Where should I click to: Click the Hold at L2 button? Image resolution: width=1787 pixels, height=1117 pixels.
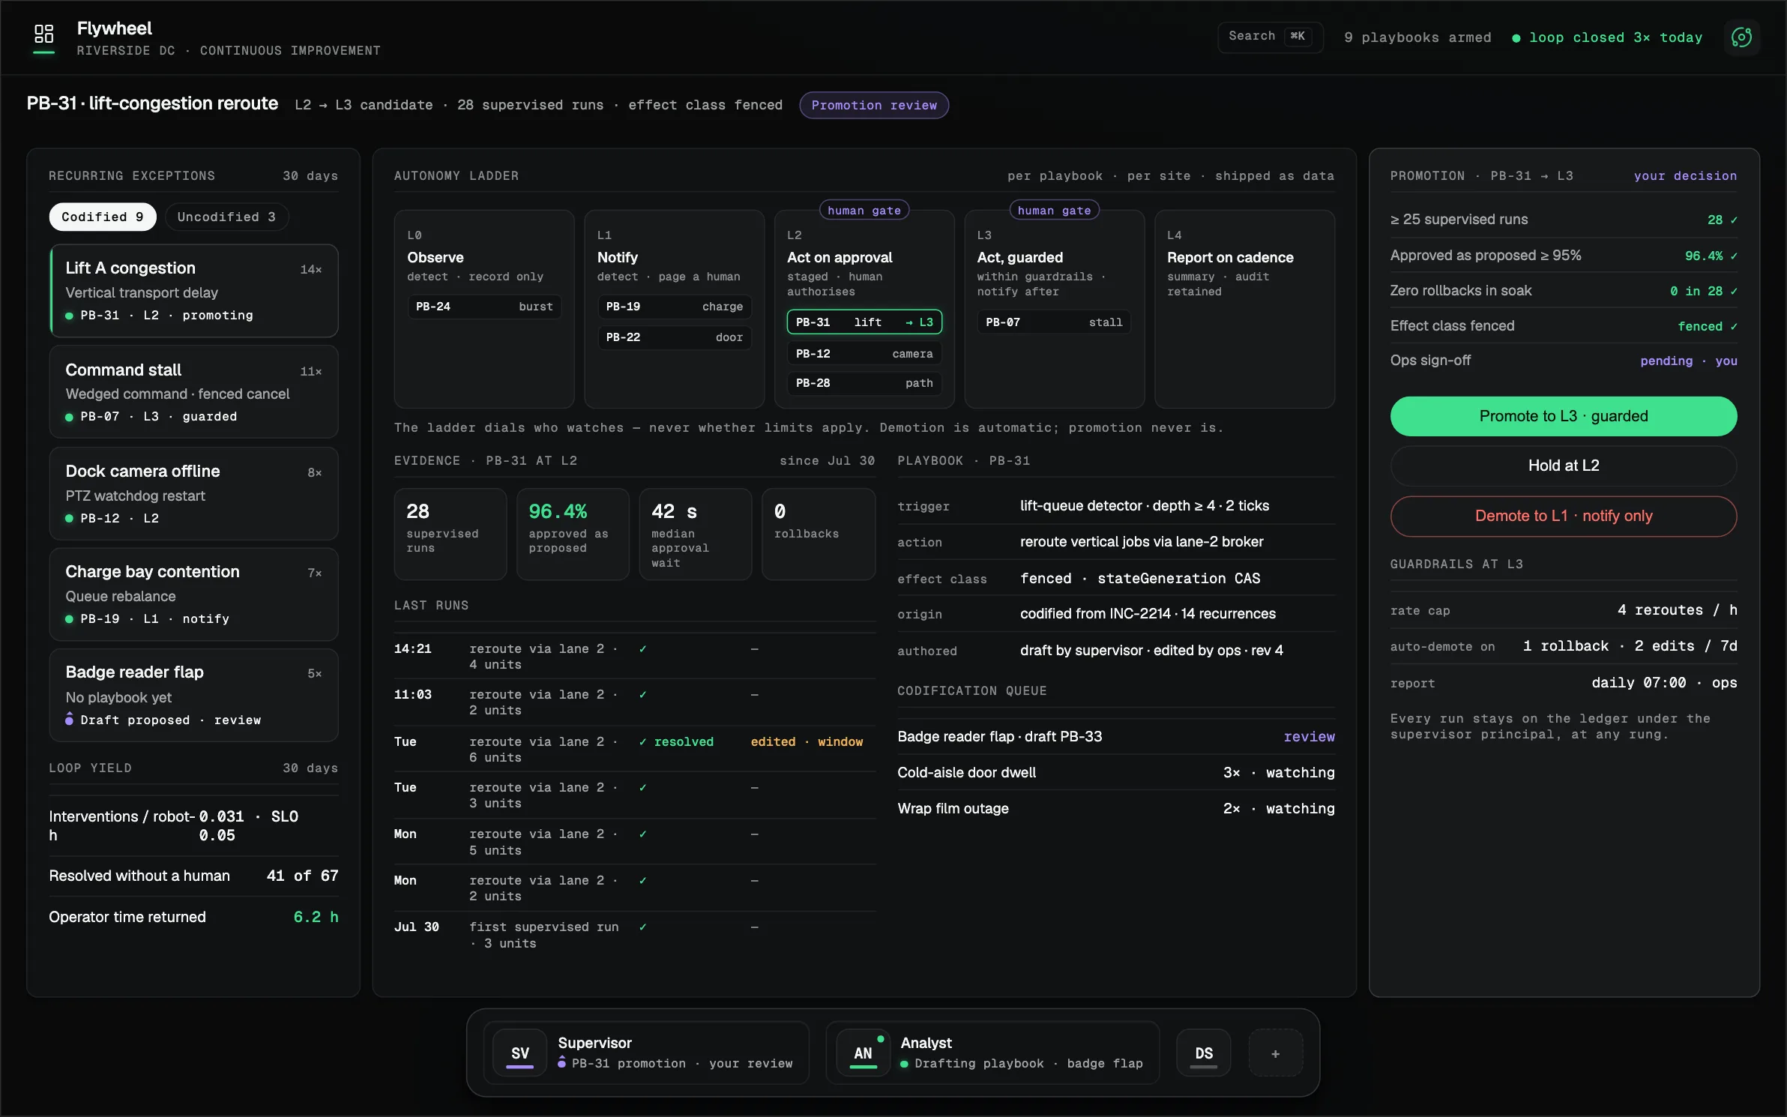1564,466
